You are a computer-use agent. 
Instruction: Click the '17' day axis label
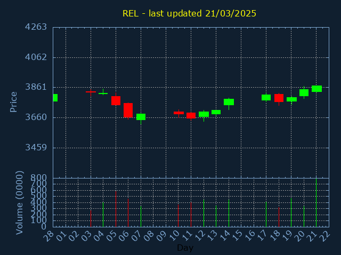[x=262, y=236]
